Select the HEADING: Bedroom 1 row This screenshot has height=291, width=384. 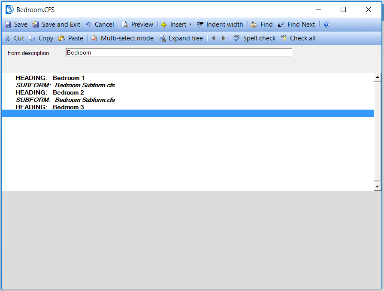(187, 78)
